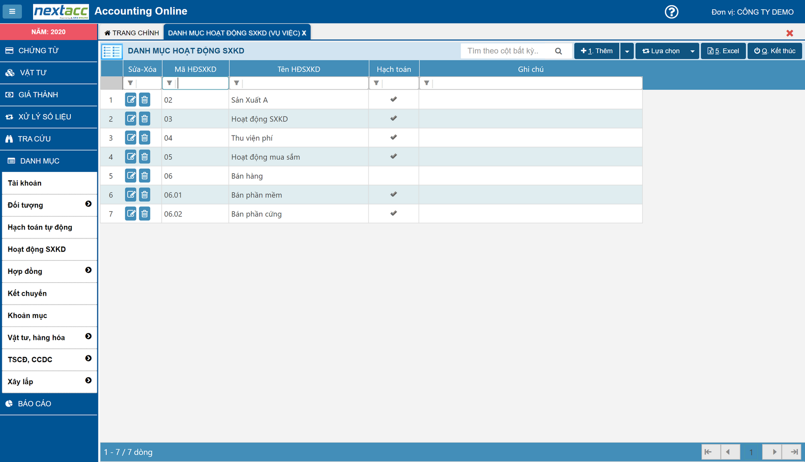Click the Mã HĐSXKD filter input field
805x462 pixels.
[x=202, y=83]
